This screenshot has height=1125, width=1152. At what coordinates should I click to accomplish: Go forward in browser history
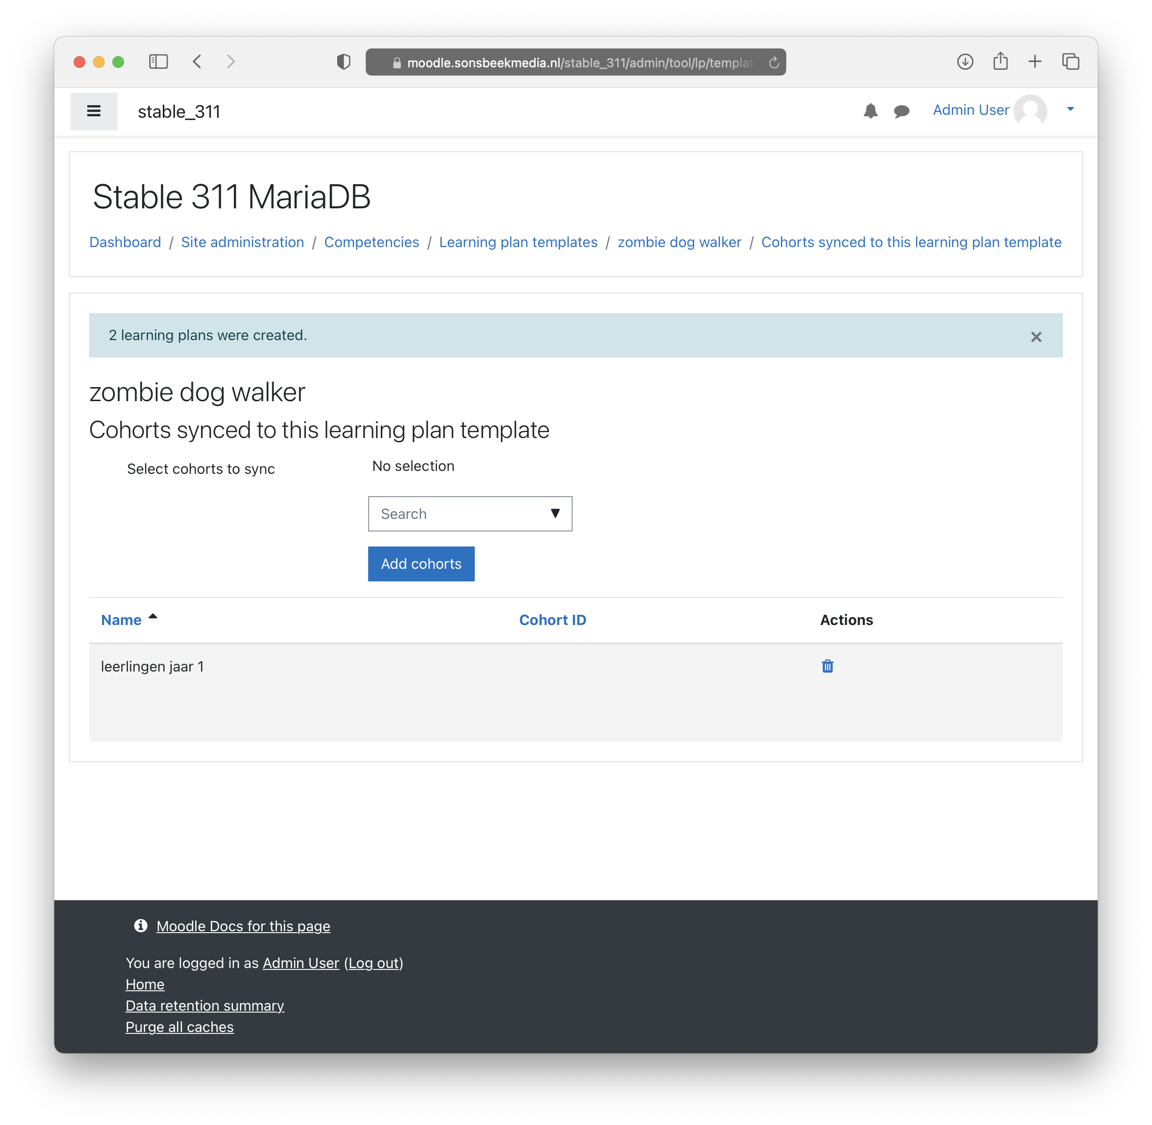231,62
